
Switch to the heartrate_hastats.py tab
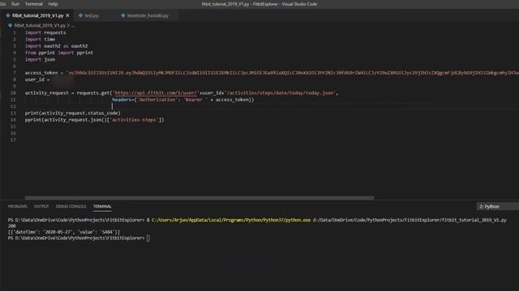click(148, 15)
